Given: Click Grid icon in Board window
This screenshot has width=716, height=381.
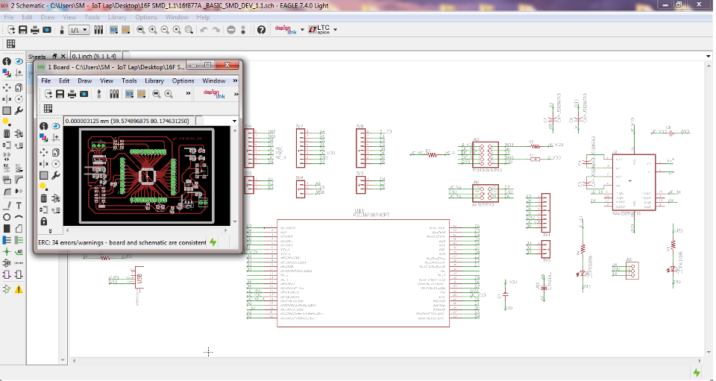Looking at the screenshot, I should [48, 109].
